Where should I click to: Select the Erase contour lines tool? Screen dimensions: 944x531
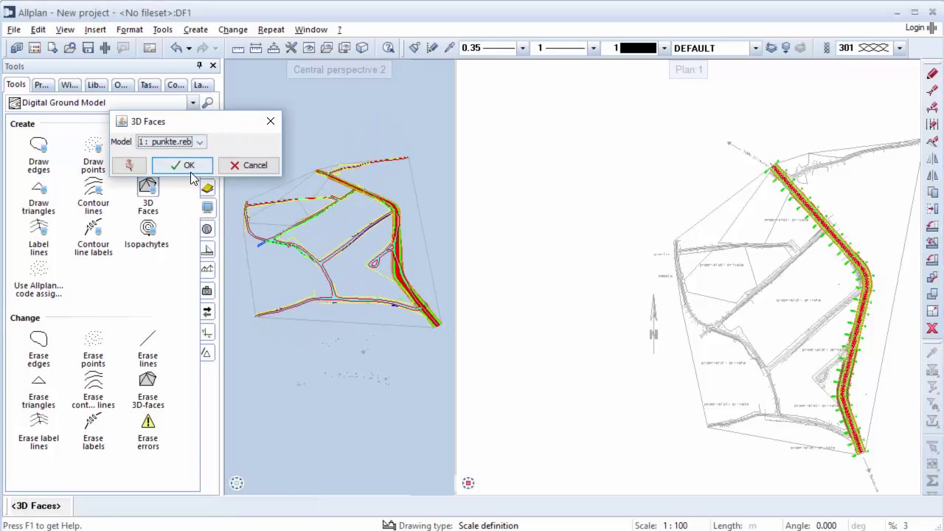click(x=93, y=390)
